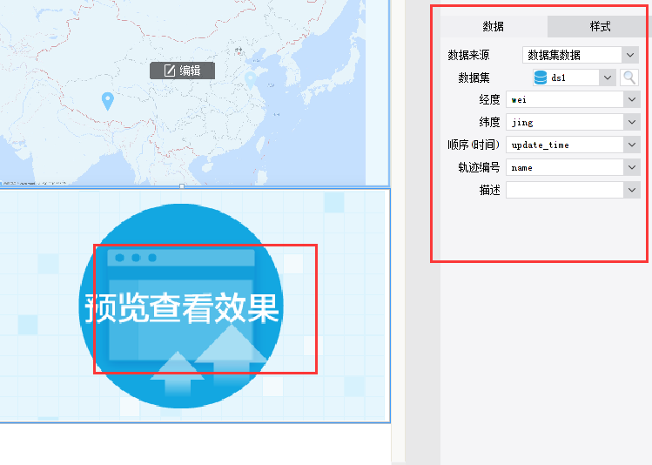Click the dataset preview magnifier icon

click(x=629, y=77)
